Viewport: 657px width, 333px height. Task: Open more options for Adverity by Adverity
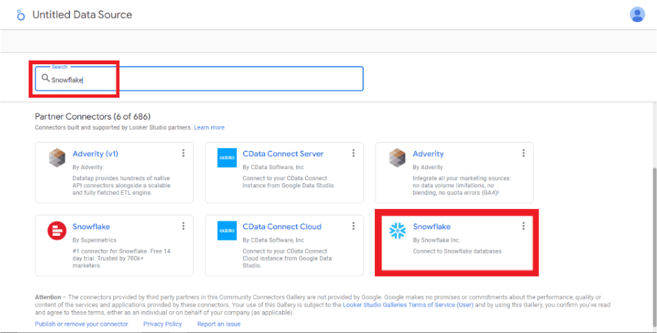pyautogui.click(x=523, y=153)
